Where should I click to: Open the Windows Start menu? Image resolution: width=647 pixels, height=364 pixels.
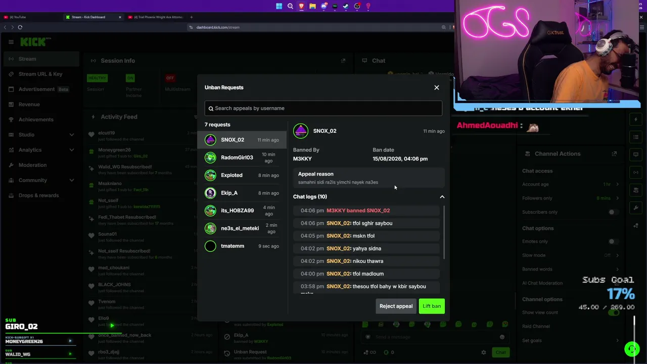point(279,6)
